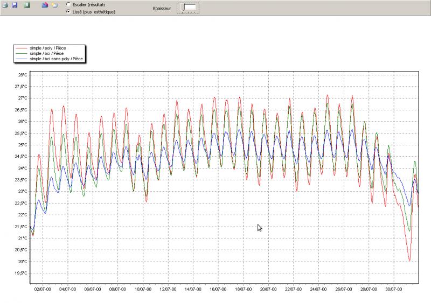Click the 30/07-00 date on the X axis
Screen dimensions: 431x303
point(393,289)
